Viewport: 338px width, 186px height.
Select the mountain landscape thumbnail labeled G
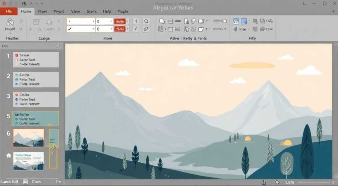coord(28,138)
